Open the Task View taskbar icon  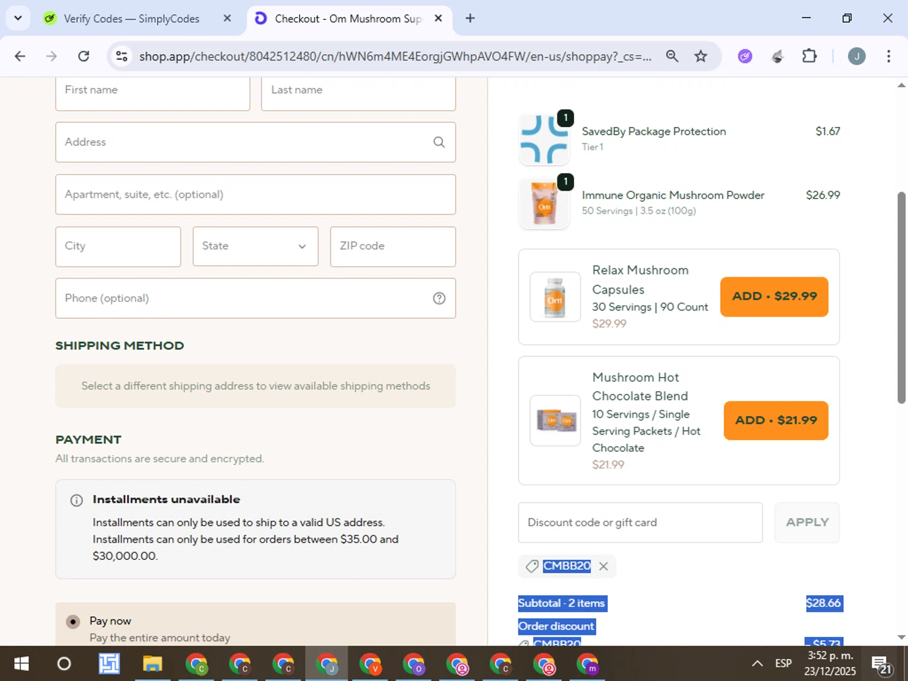109,664
